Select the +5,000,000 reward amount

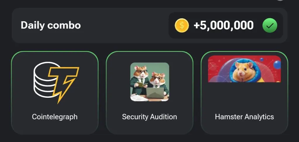point(223,26)
